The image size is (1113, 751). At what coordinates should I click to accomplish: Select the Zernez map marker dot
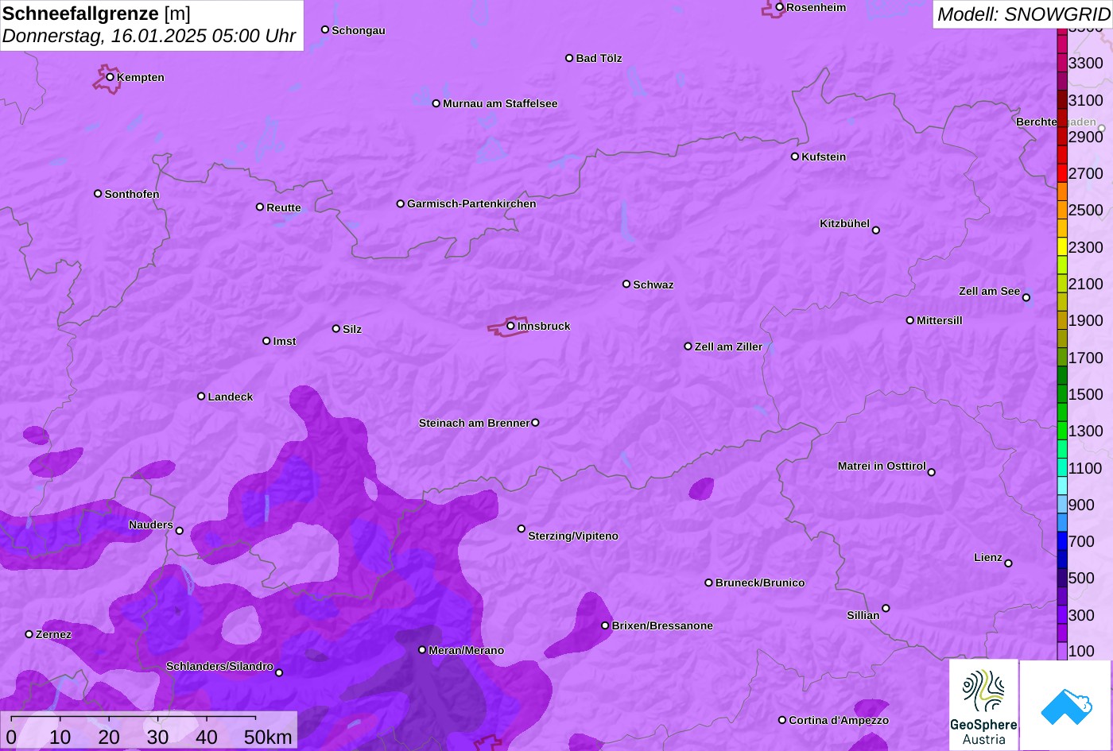pyautogui.click(x=29, y=634)
